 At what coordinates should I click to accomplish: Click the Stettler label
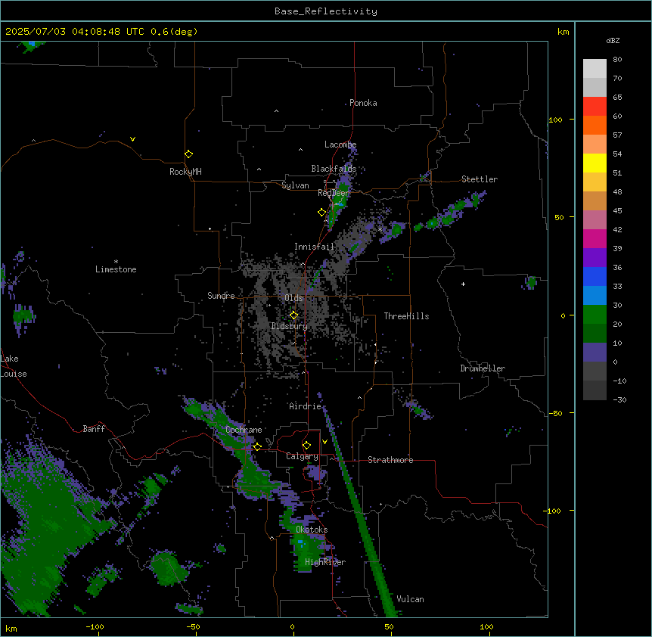tap(480, 179)
